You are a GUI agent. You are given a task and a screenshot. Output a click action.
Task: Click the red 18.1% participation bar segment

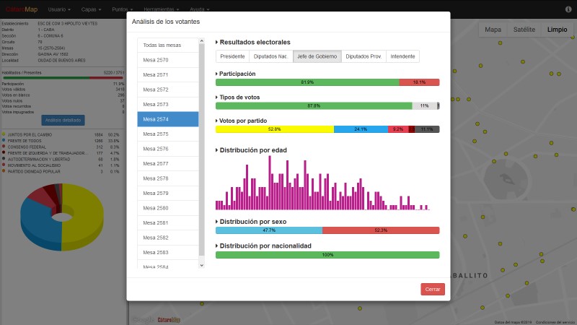(419, 82)
